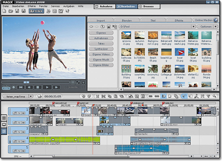
Task: Start the 1Click movie wizard
Action: 36,11
